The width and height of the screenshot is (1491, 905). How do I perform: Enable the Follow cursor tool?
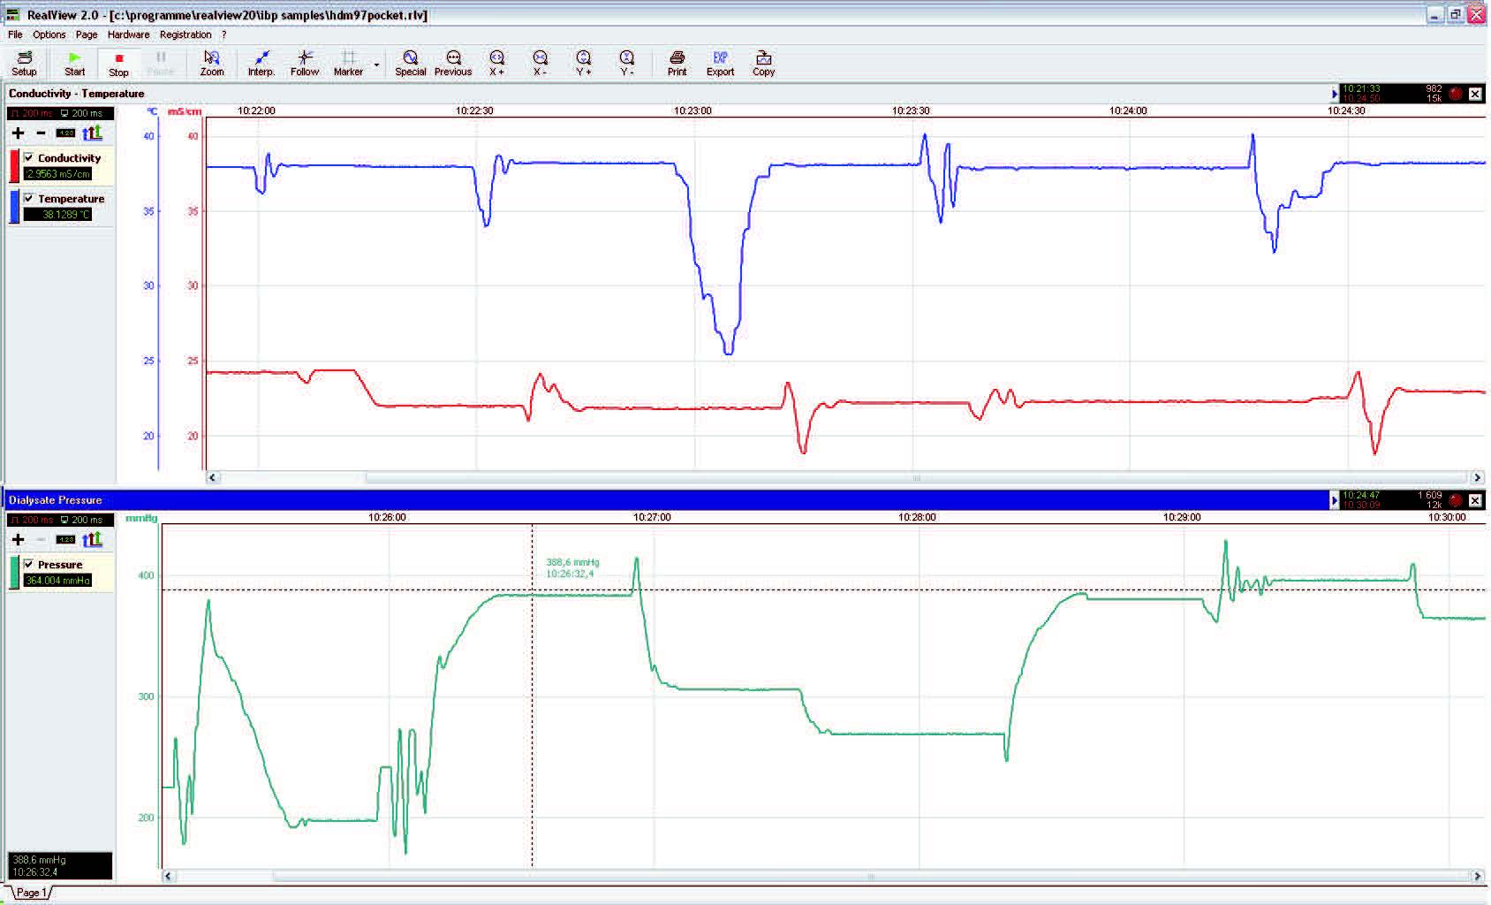[305, 64]
